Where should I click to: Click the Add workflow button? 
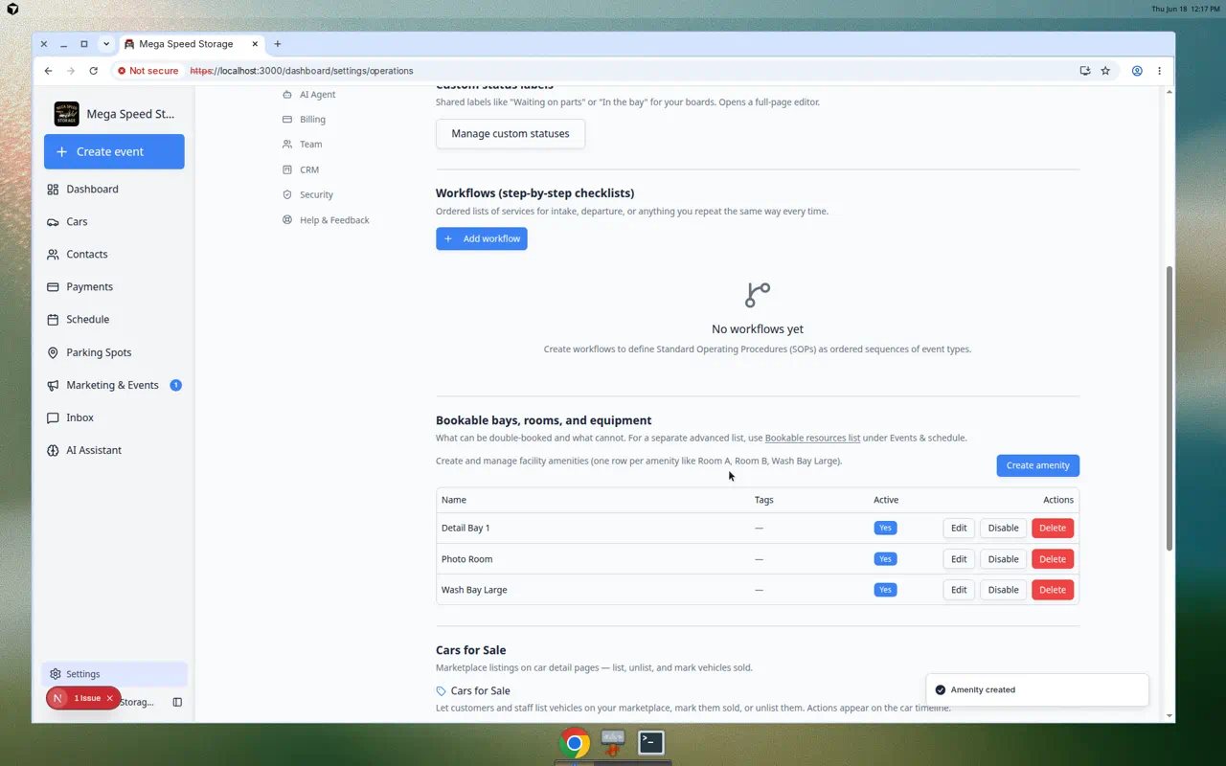tap(482, 238)
